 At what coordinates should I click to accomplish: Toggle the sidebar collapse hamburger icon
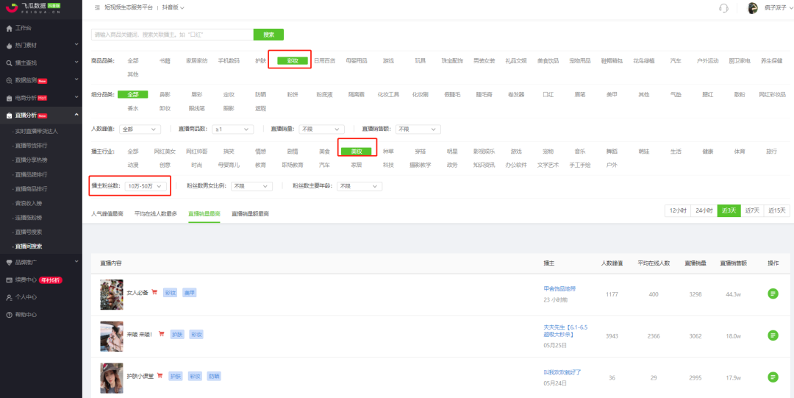point(97,7)
